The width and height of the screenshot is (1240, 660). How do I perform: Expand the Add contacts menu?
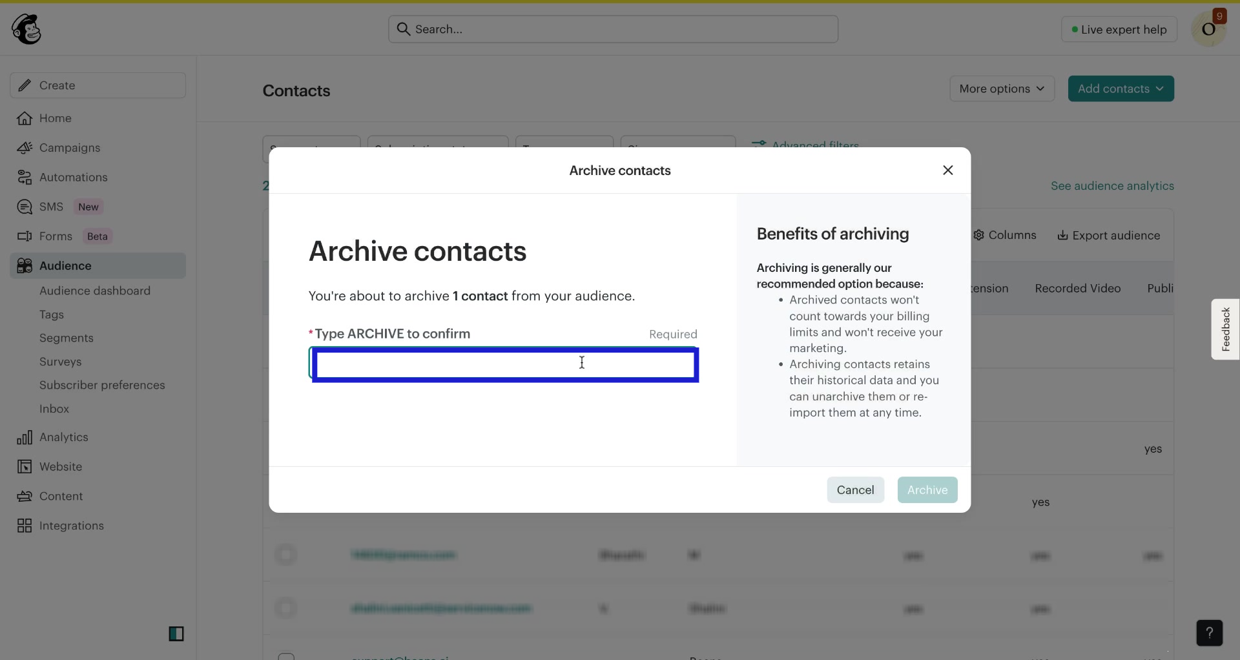(1121, 88)
